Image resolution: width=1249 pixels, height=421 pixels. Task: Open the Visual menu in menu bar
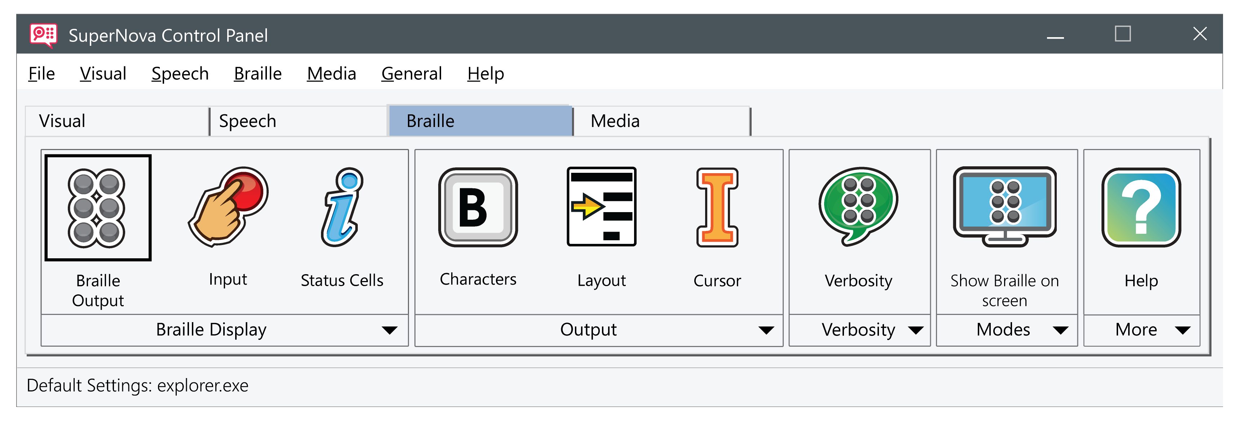[x=103, y=74]
